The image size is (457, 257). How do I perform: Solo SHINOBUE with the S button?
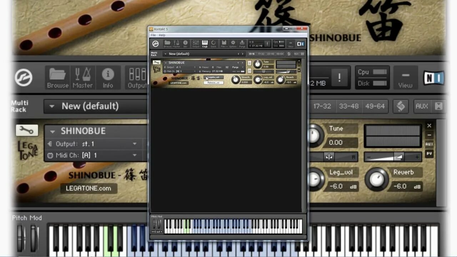250,63
